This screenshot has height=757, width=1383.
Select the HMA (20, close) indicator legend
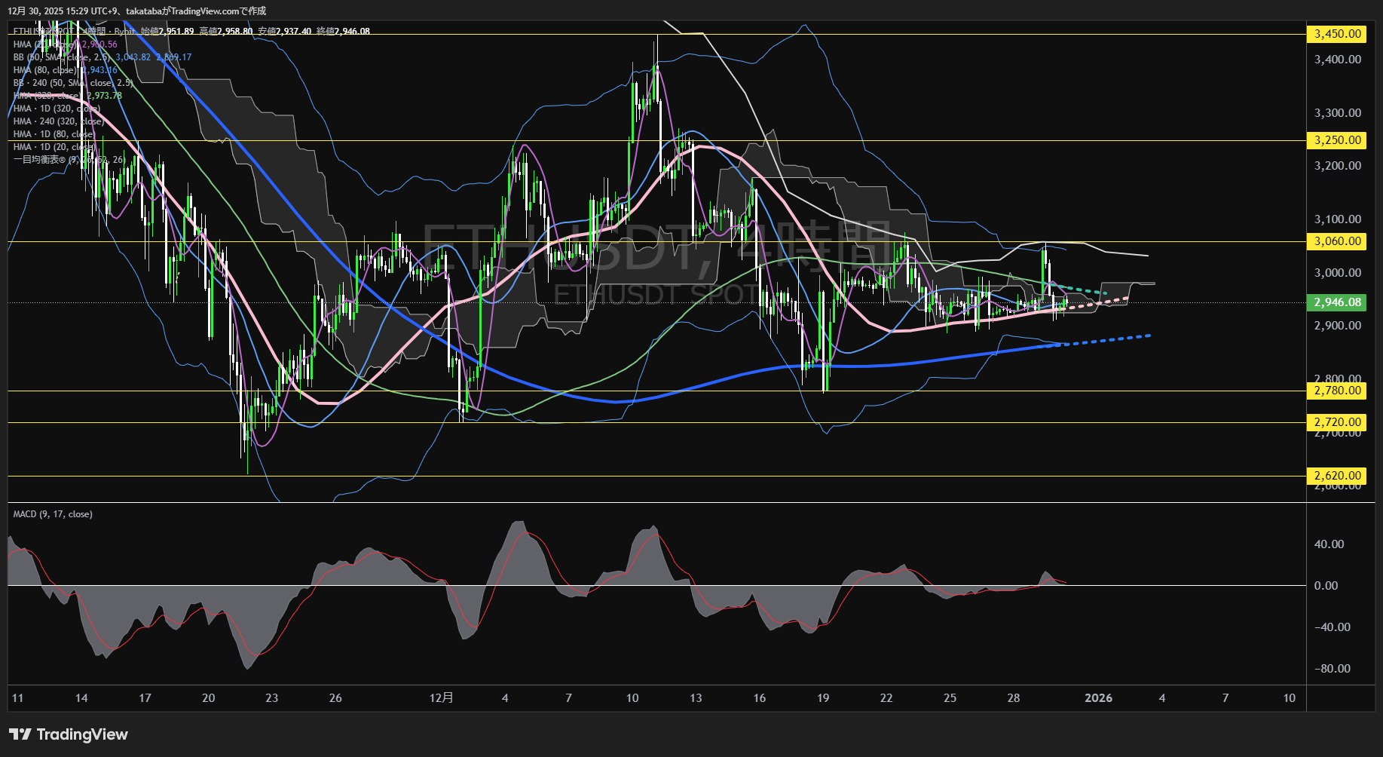tap(45, 44)
